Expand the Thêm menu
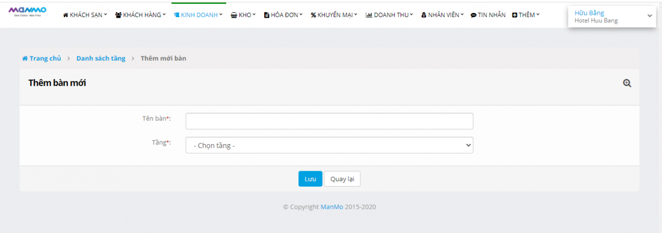The width and height of the screenshot is (662, 233). tap(526, 15)
